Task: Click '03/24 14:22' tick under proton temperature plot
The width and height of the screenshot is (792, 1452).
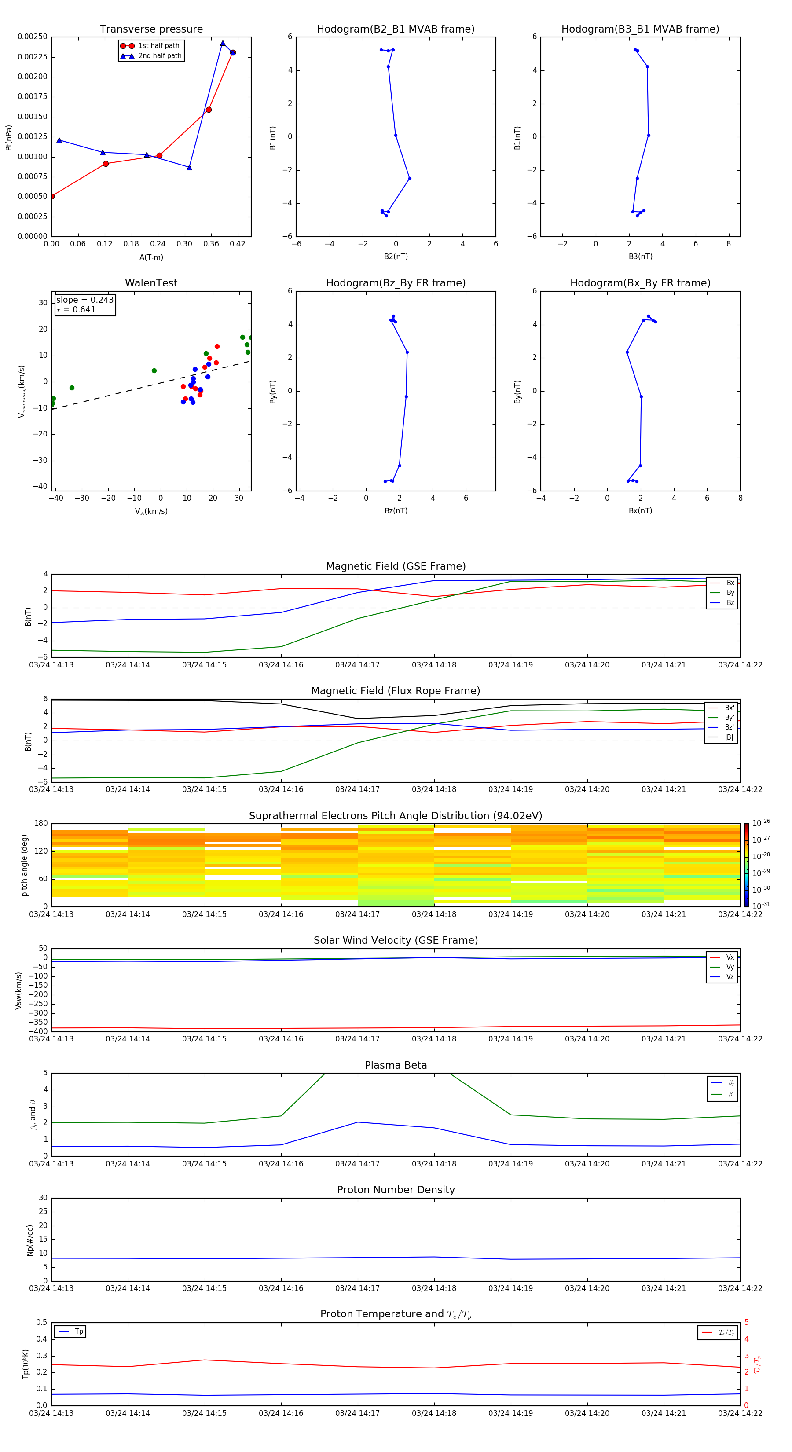Action: pos(740,1413)
